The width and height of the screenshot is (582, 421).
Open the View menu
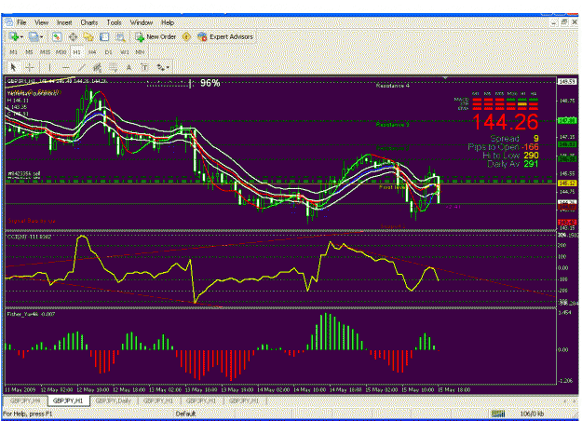point(42,22)
